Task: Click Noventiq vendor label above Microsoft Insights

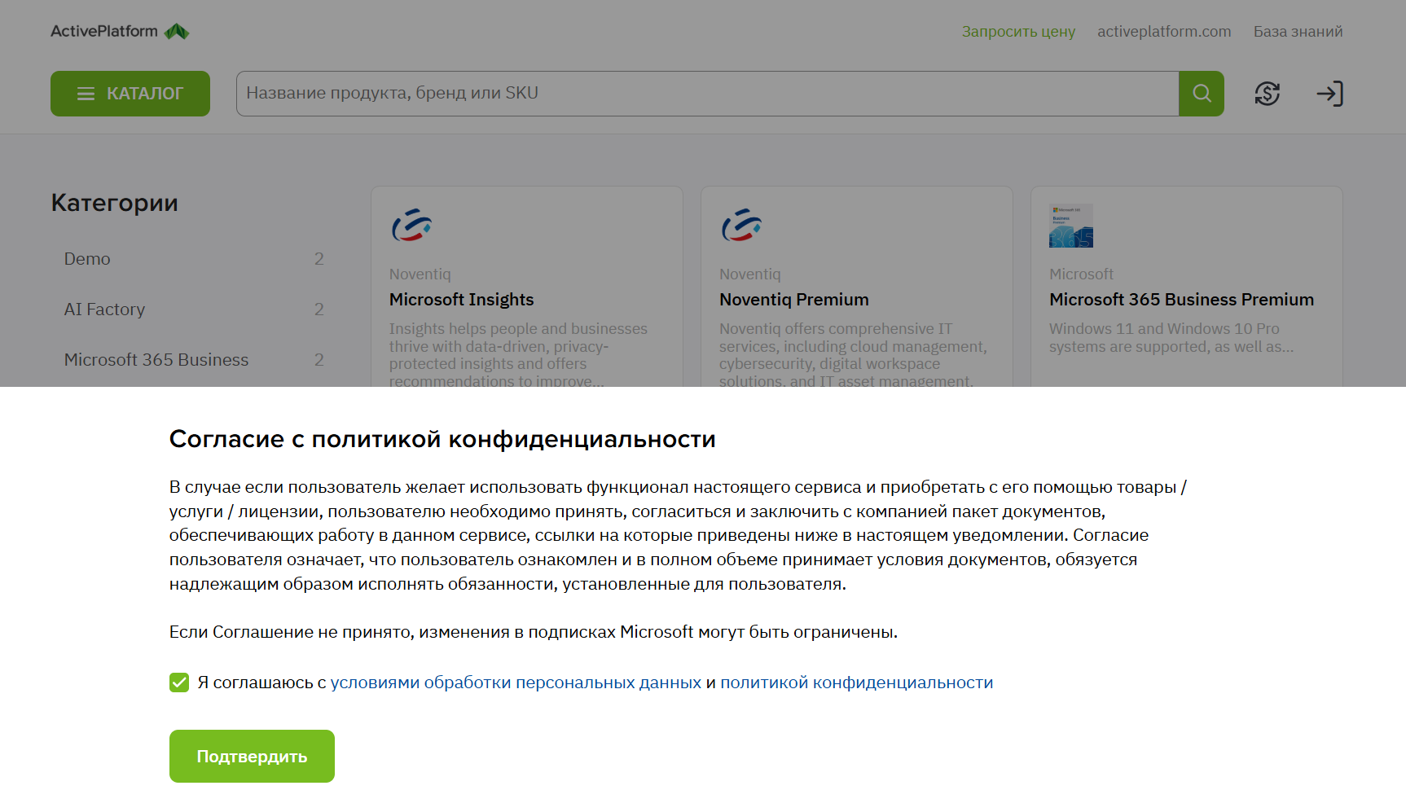Action: [420, 274]
